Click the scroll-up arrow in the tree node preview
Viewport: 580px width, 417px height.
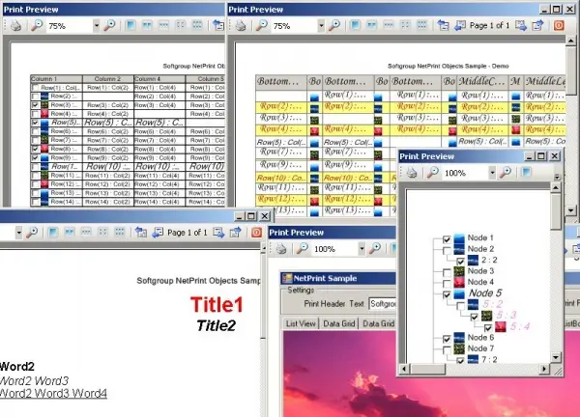coord(556,188)
